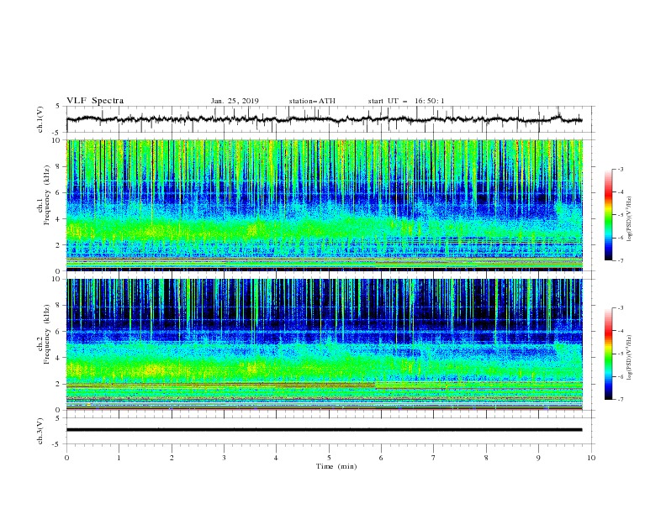Select the "start UT = 16:50:1" text
Image resolution: width=666 pixels, height=514 pixels.
406,101
